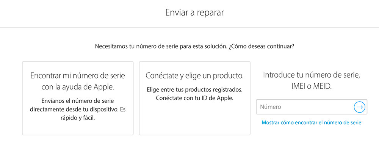379x149 pixels.
Task: Click the 'Enviar a reparar' page heading
Action: pos(194,13)
